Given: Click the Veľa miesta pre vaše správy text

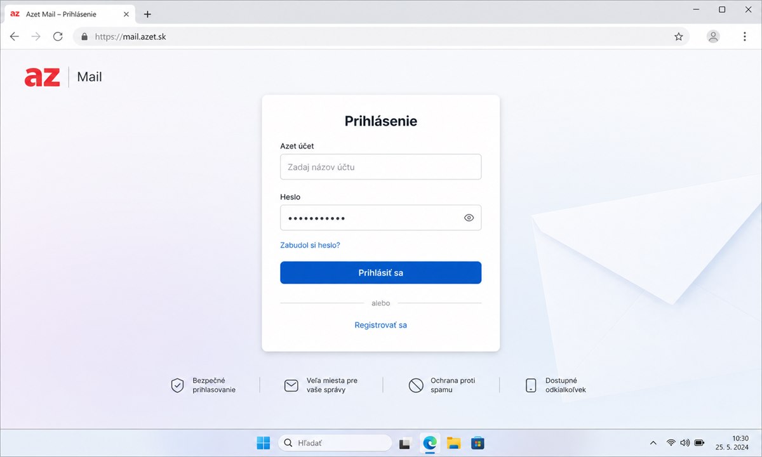Looking at the screenshot, I should pos(331,385).
